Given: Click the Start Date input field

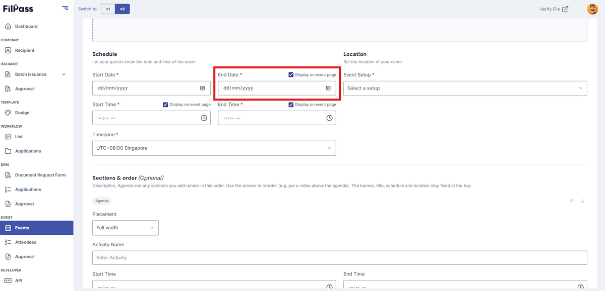Looking at the screenshot, I should (151, 88).
